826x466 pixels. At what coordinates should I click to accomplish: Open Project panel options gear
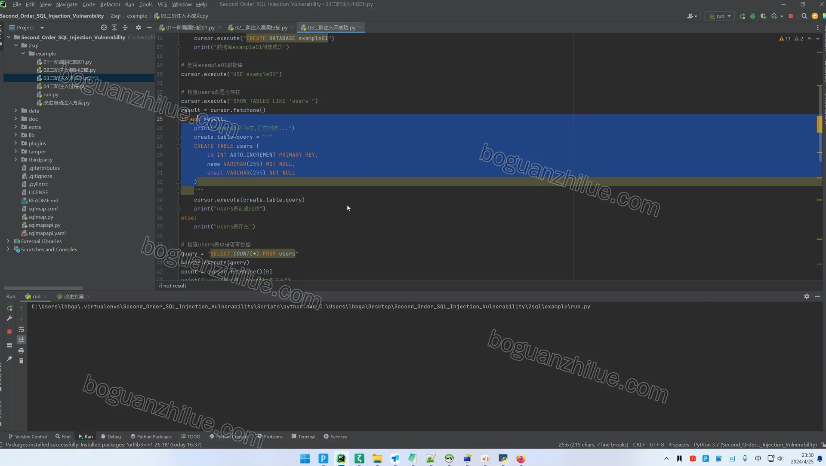138,27
